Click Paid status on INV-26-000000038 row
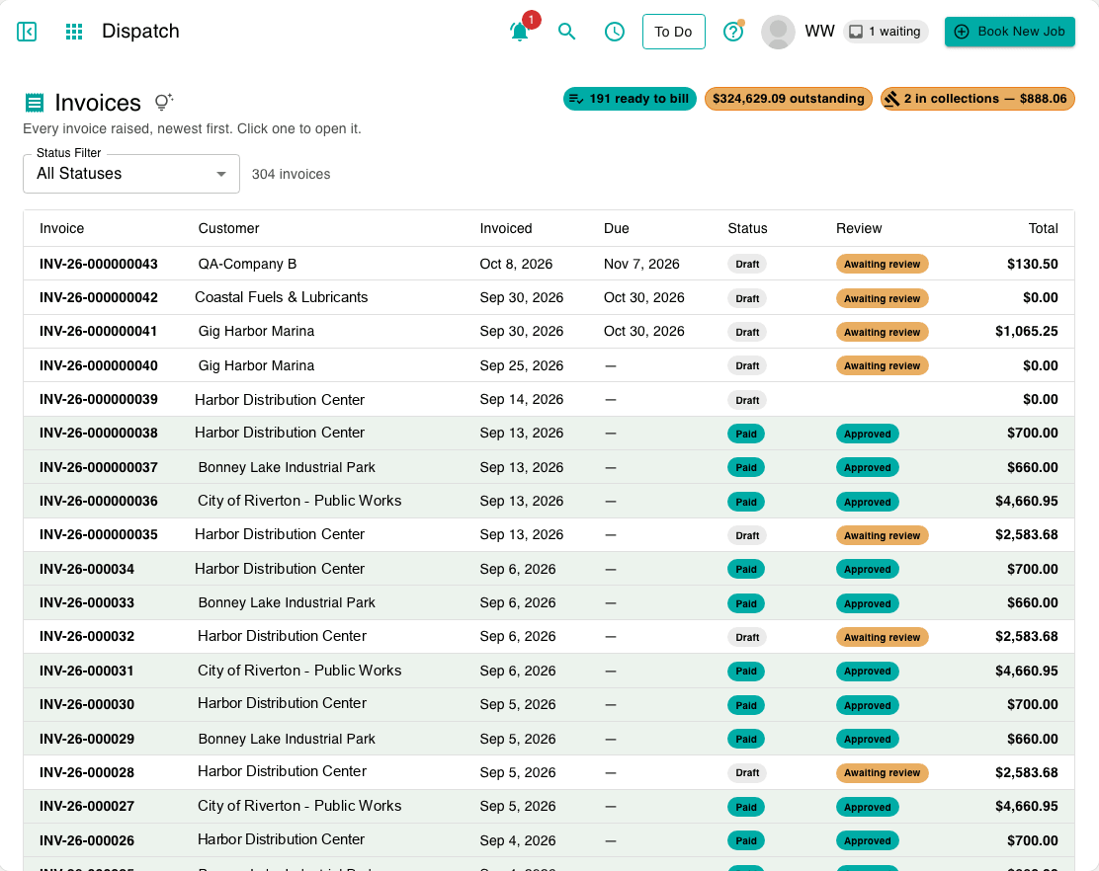 tap(746, 434)
